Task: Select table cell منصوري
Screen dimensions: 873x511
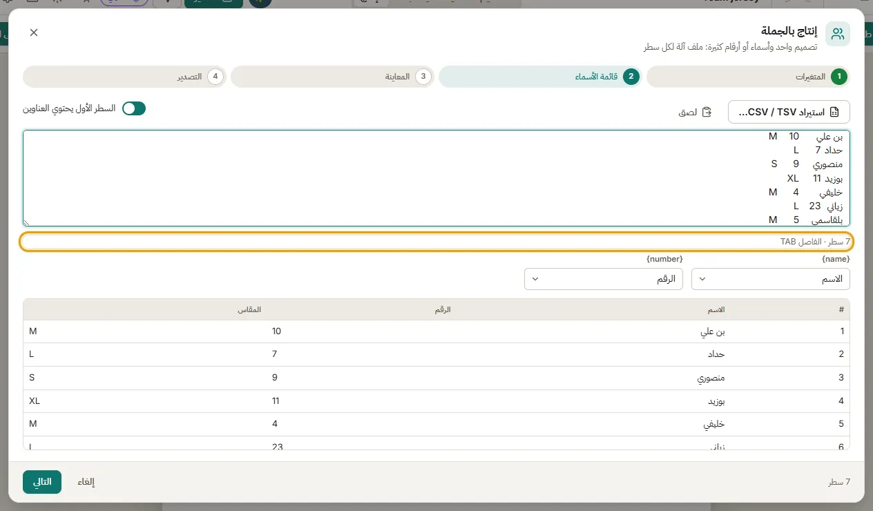Action: [711, 378]
